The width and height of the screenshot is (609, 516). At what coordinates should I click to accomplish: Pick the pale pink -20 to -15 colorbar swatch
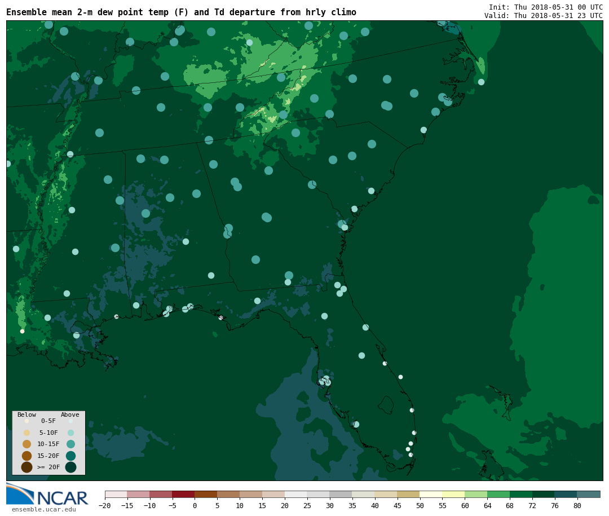(116, 494)
